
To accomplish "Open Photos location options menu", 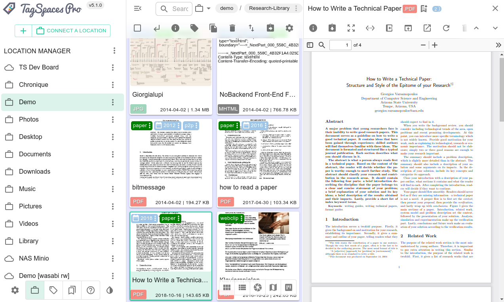I will [113, 120].
